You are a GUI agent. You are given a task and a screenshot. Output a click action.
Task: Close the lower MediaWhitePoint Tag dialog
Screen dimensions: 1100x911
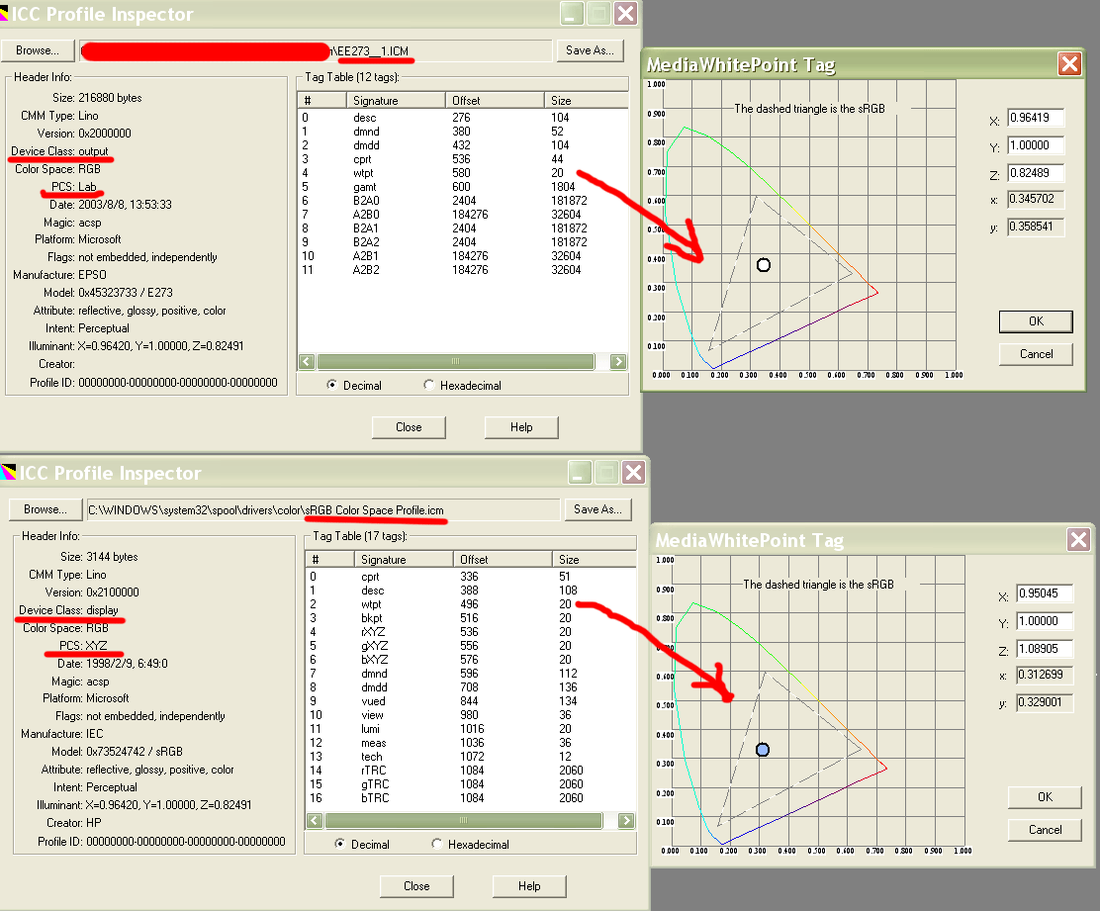tap(1078, 539)
